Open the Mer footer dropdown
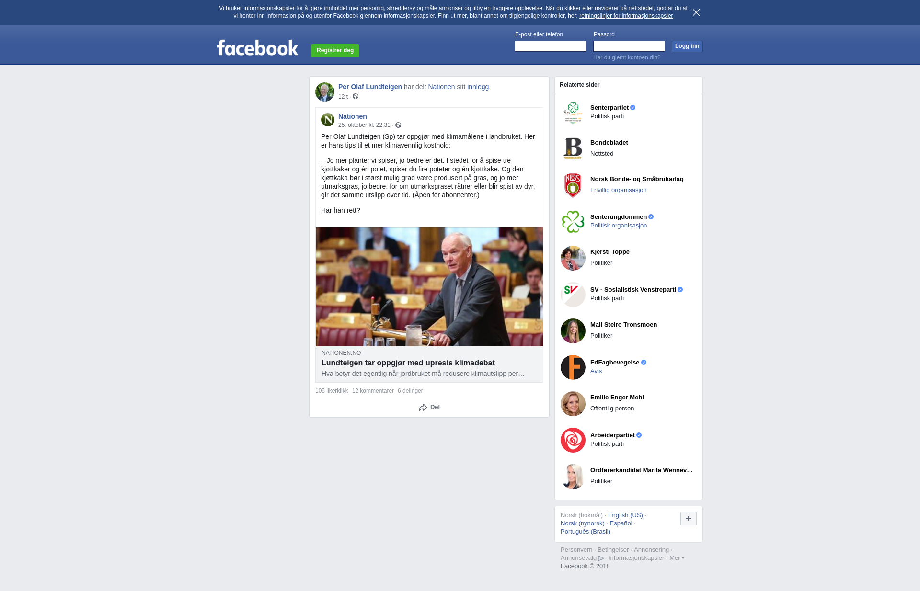Image resolution: width=920 pixels, height=591 pixels. point(677,558)
